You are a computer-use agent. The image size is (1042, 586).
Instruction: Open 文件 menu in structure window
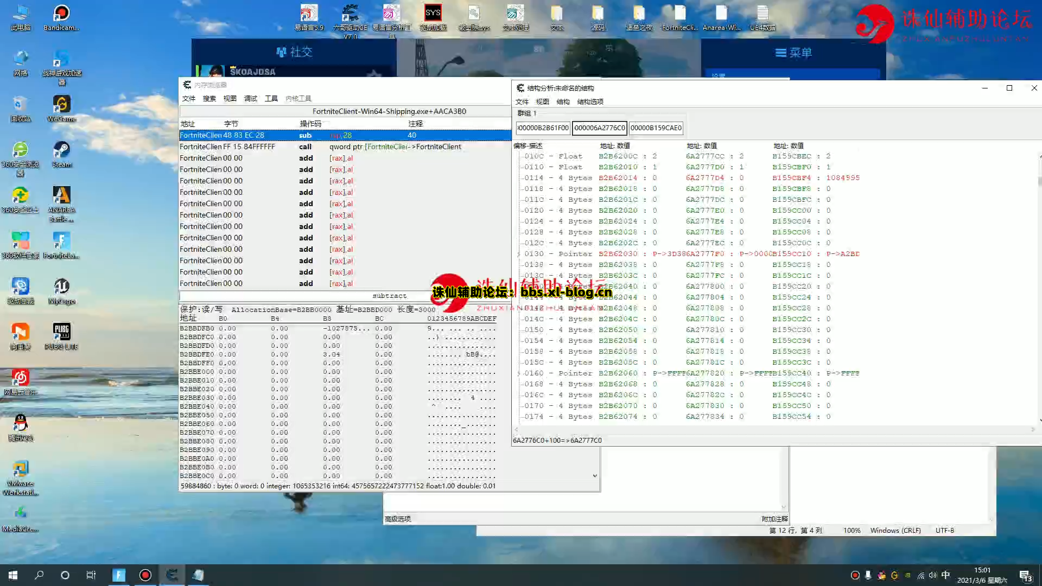click(x=522, y=101)
